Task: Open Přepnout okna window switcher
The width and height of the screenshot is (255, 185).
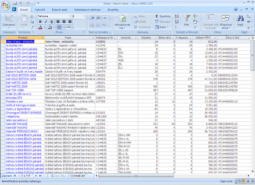Action: [226, 22]
